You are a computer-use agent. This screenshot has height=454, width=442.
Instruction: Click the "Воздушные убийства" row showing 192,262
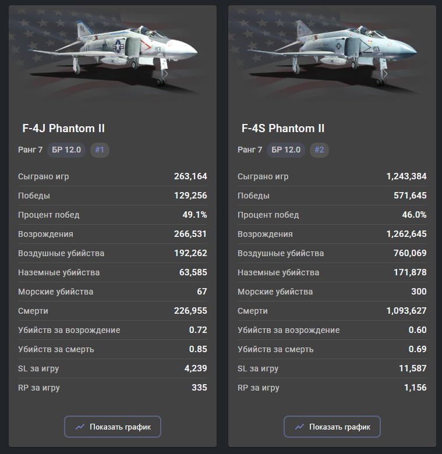pyautogui.click(x=112, y=253)
